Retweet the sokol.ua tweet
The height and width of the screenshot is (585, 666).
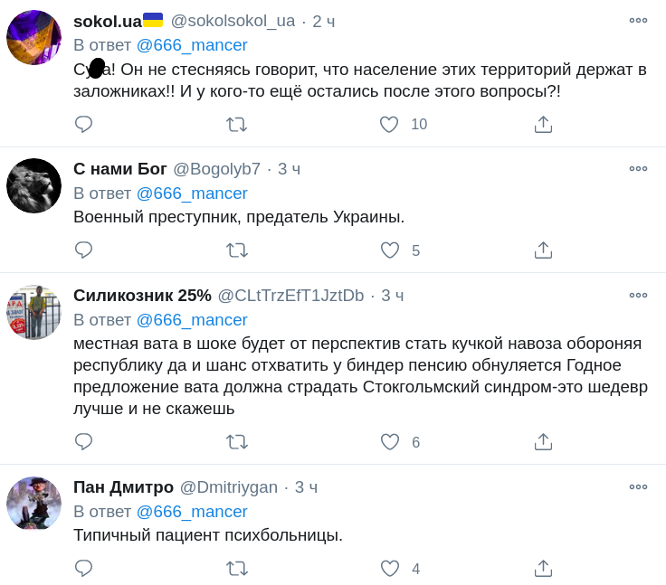point(236,125)
